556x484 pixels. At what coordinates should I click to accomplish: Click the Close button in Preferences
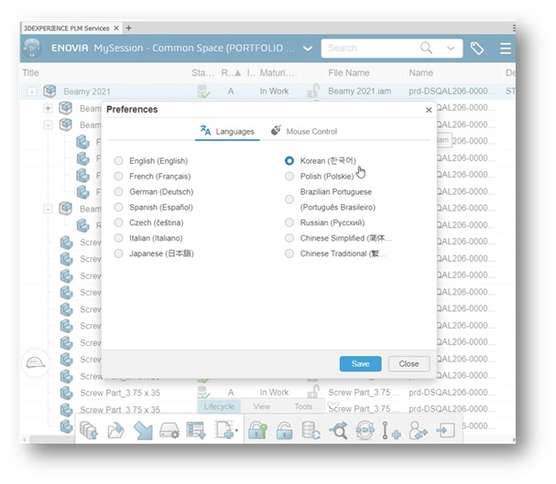(409, 363)
